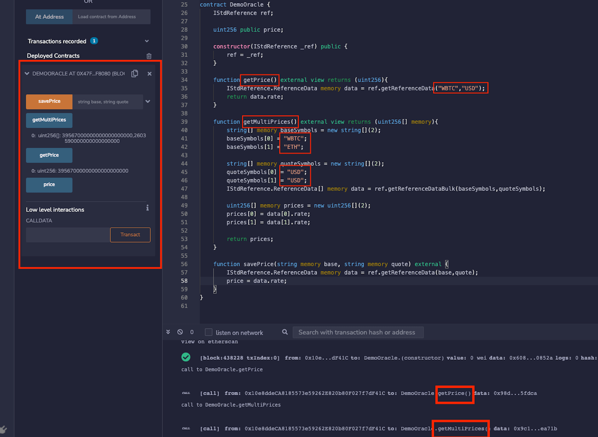Open the Low level interactions info icon
Image resolution: width=598 pixels, height=437 pixels.
148,208
